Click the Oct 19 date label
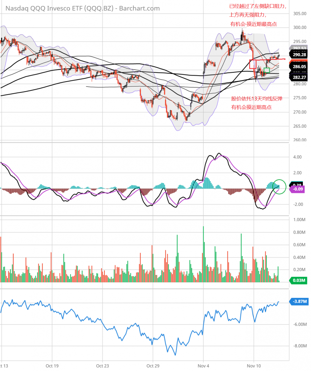This screenshot has width=311, height=371. (52, 366)
